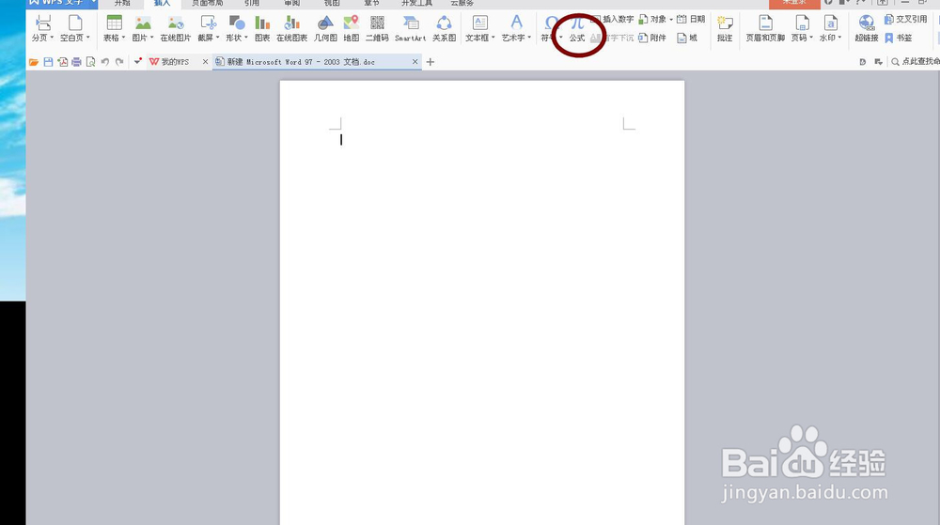940x525 pixels.
Task: Insert a hyperlink (超链接)
Action: pos(867,29)
